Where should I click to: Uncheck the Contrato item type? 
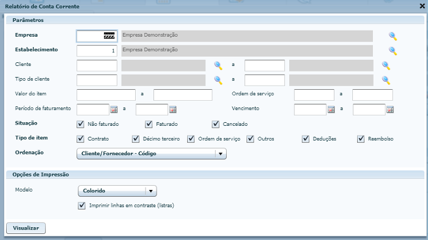coord(80,139)
